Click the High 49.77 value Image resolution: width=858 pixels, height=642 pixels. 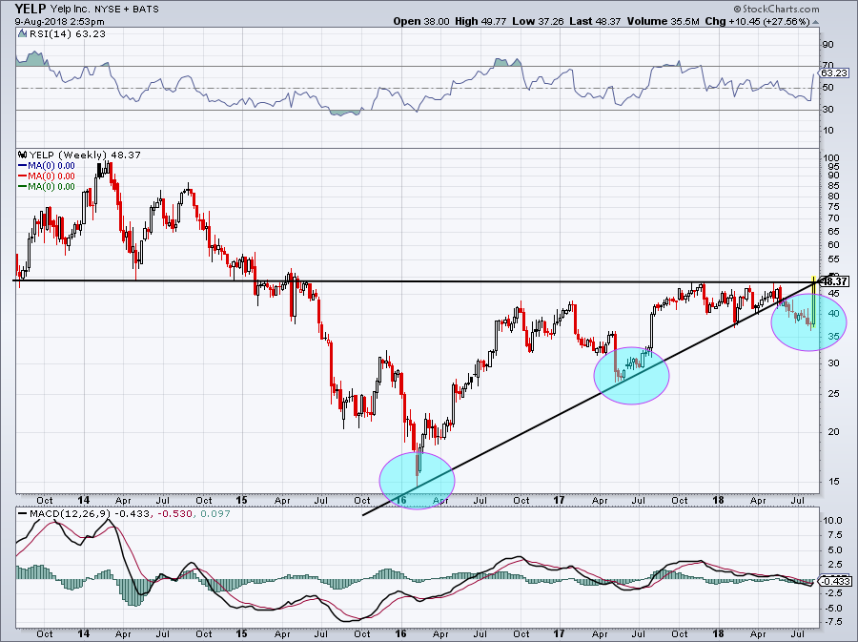click(481, 21)
